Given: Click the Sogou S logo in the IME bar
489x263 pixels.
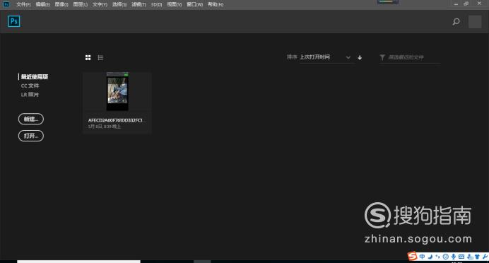Looking at the screenshot, I should click(412, 256).
